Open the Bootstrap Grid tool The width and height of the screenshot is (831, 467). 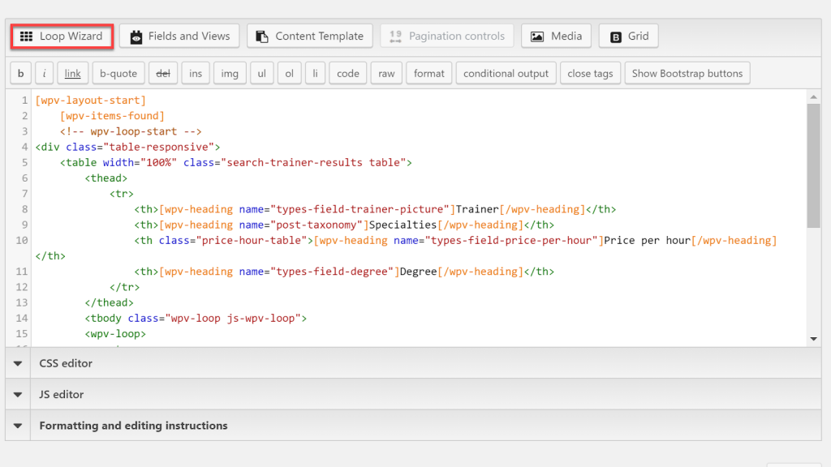pos(629,36)
